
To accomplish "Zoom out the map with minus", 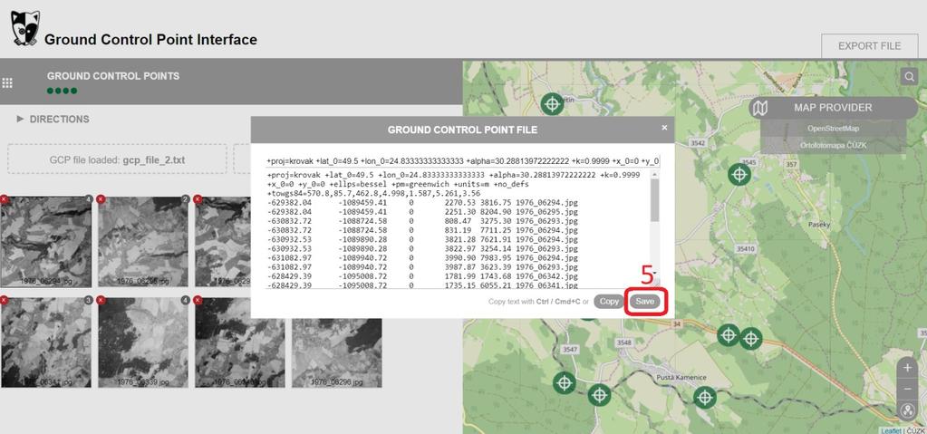I will coord(907,389).
